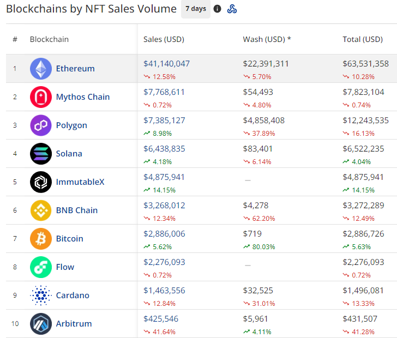Open the Arbitrum blockchain link
The image size is (397, 338).
point(74,324)
